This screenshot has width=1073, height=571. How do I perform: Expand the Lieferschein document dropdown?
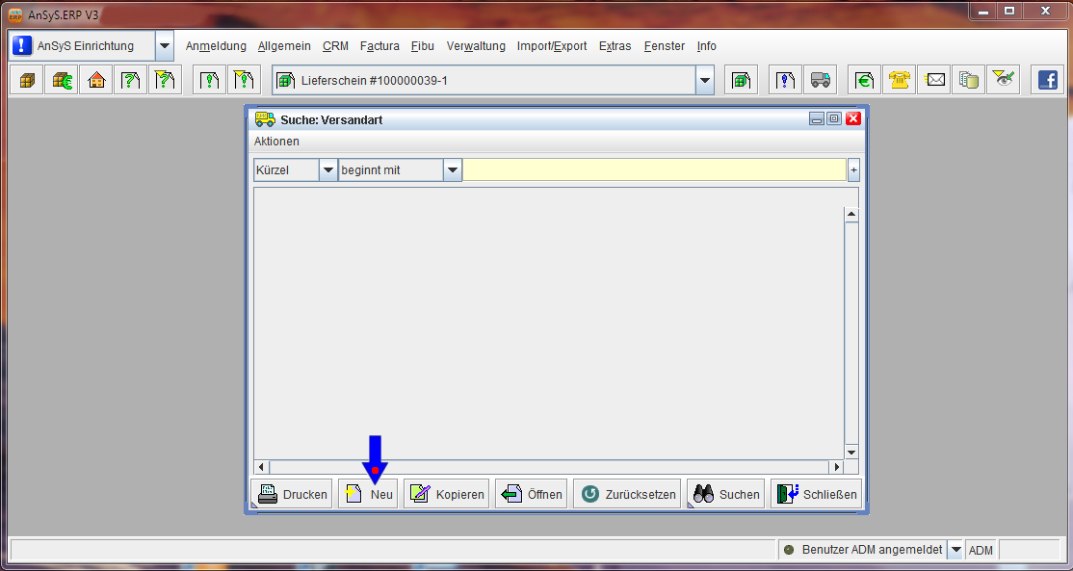tap(705, 81)
